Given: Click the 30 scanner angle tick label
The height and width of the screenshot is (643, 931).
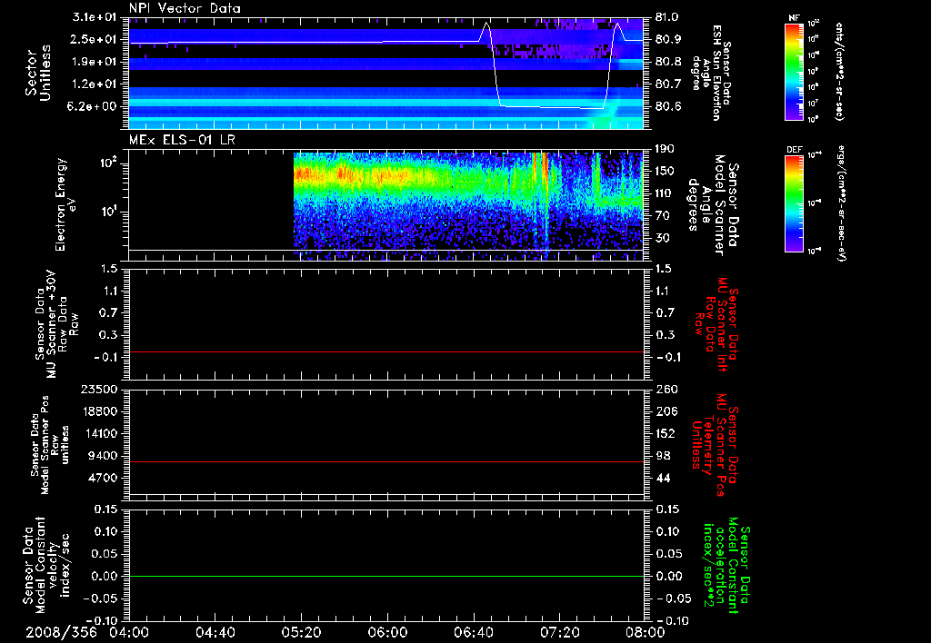Looking at the screenshot, I should pyautogui.click(x=662, y=238).
